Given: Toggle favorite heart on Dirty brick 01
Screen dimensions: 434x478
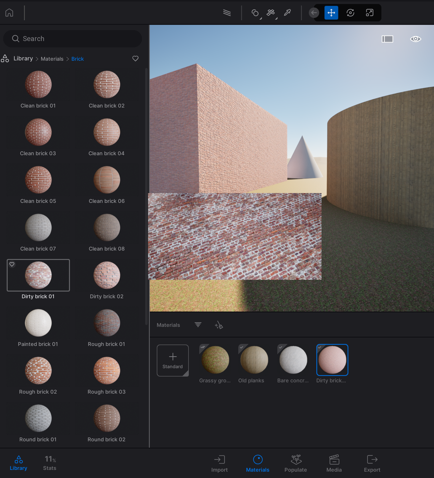Looking at the screenshot, I should [x=12, y=264].
